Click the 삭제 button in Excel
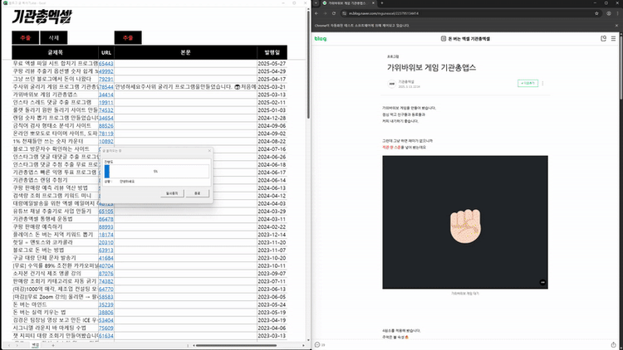 pyautogui.click(x=54, y=37)
